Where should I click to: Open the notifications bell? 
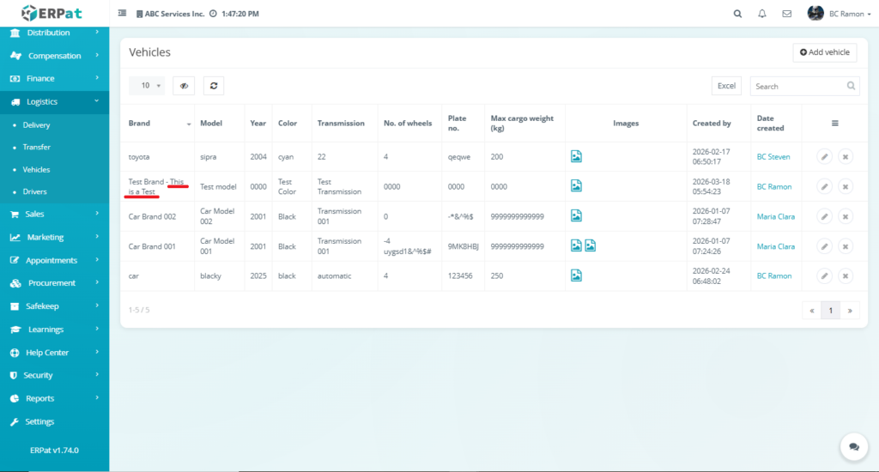[762, 14]
